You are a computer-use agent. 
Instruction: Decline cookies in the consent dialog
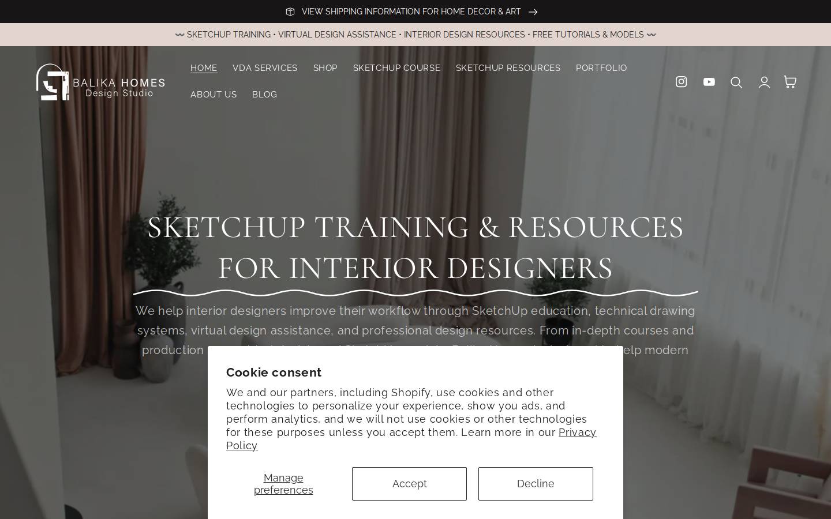pos(536,484)
